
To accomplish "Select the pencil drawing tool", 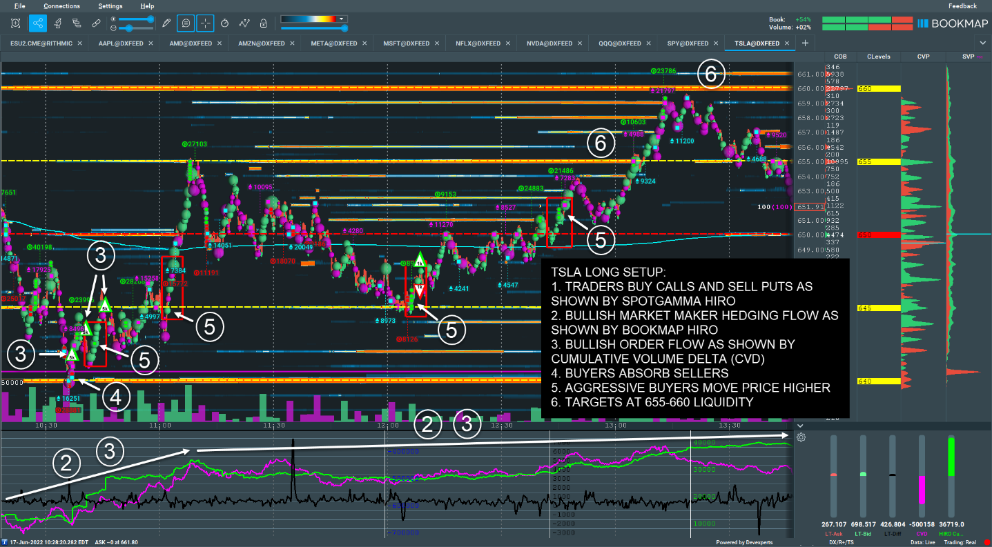I will point(166,23).
